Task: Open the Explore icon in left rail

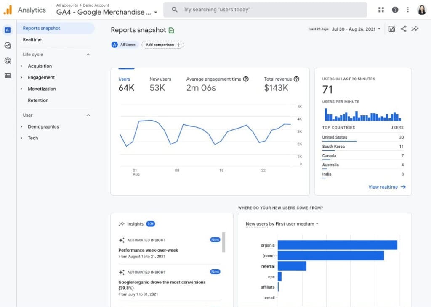Action: click(x=8, y=45)
